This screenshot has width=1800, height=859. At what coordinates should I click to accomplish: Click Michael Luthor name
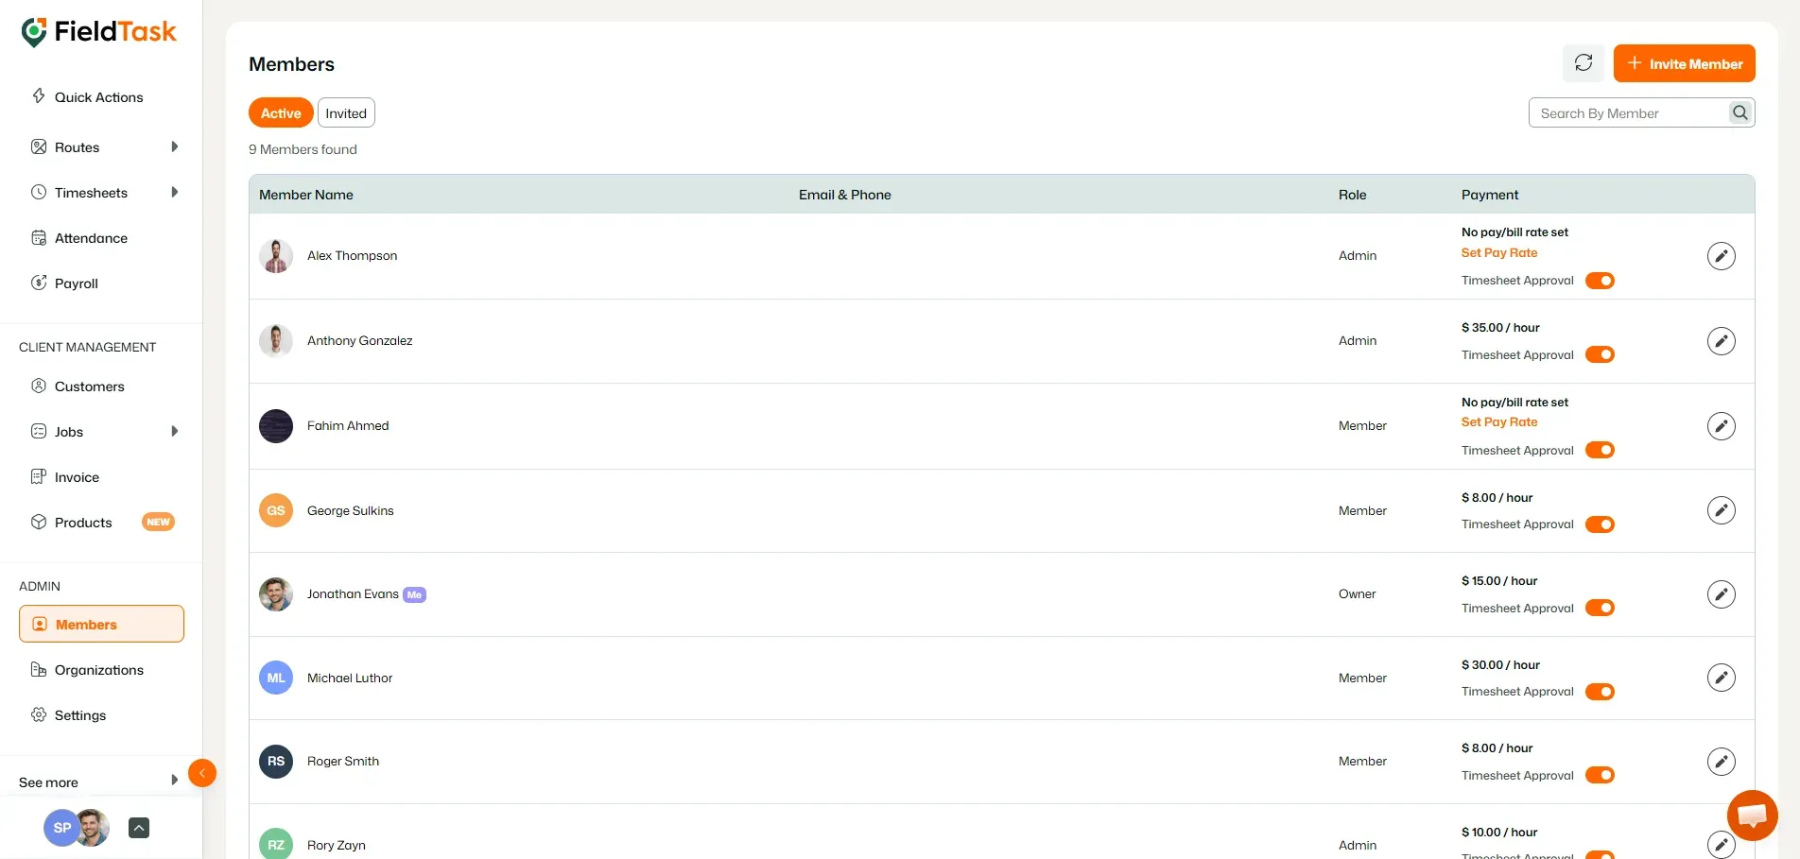[350, 678]
